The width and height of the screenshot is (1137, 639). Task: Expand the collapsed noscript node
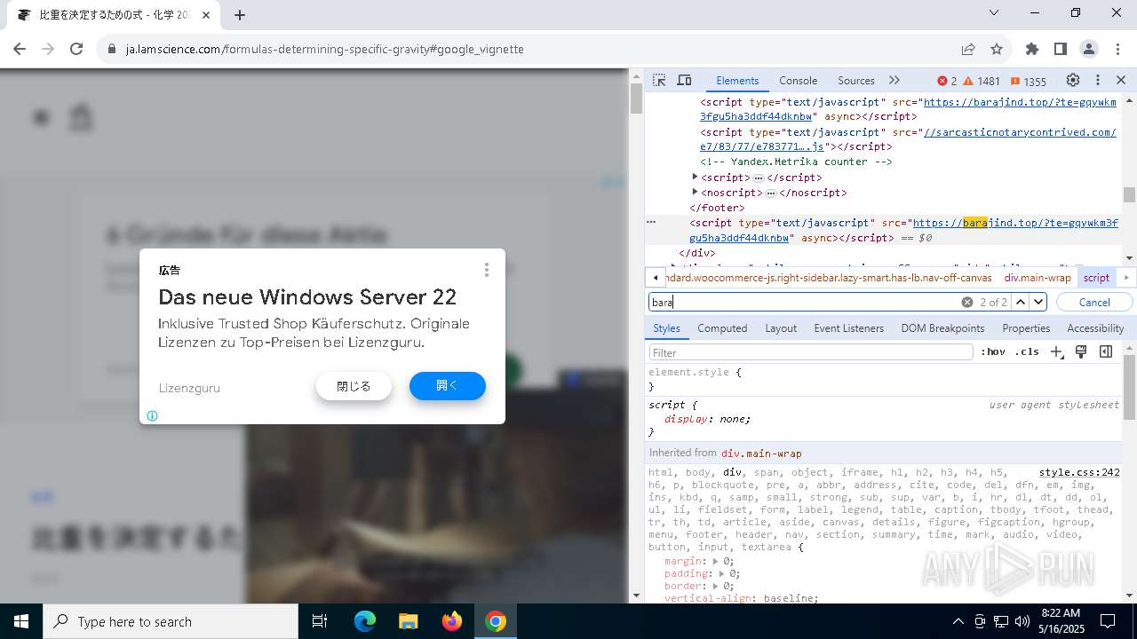pyautogui.click(x=695, y=193)
